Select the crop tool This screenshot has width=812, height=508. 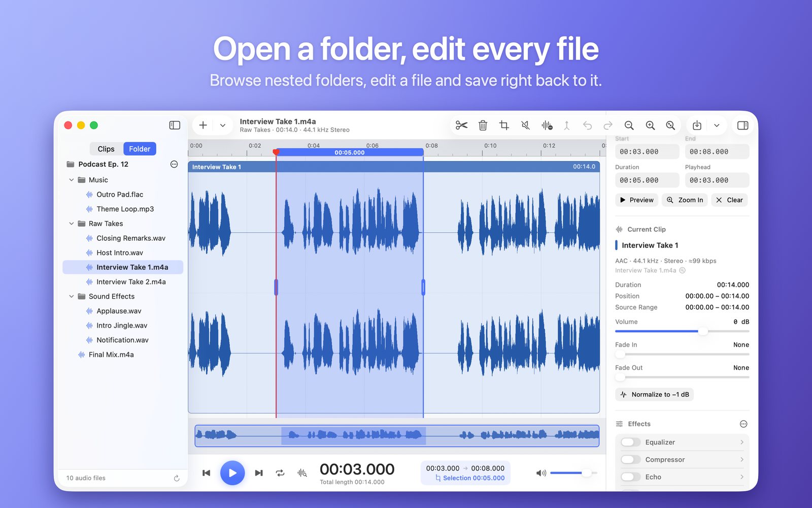(504, 125)
